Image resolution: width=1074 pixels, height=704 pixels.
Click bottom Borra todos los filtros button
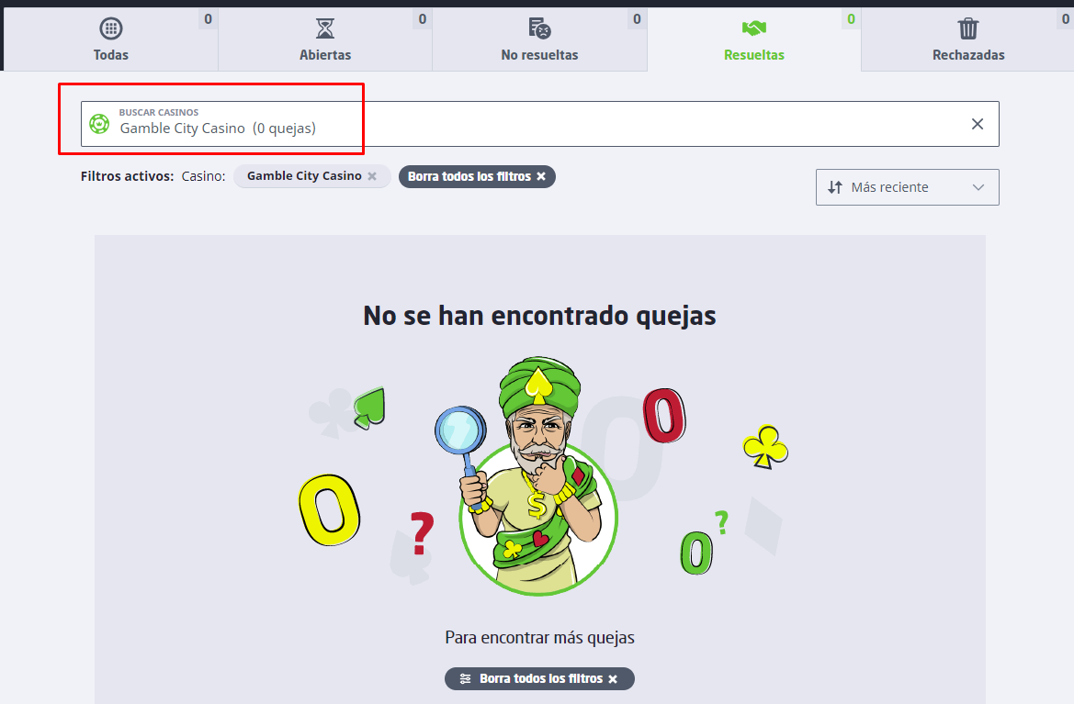click(539, 678)
